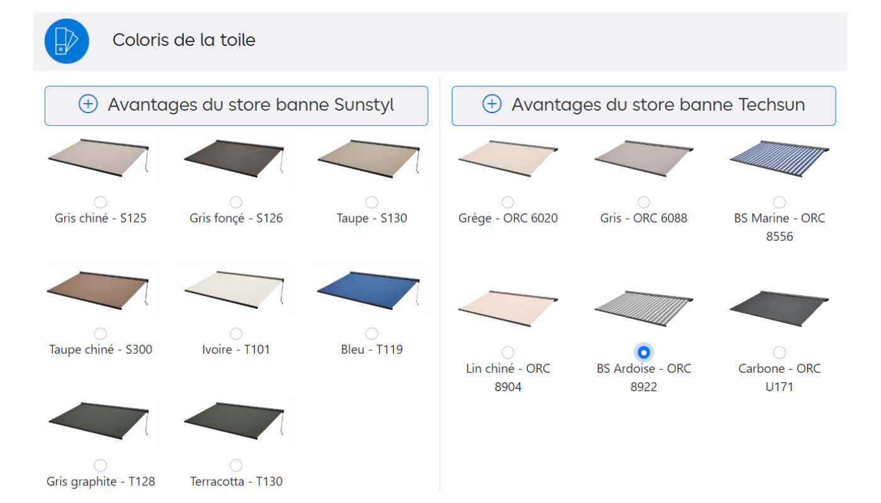Click the Gris - ORC 6088 label text
881x503 pixels.
[644, 218]
